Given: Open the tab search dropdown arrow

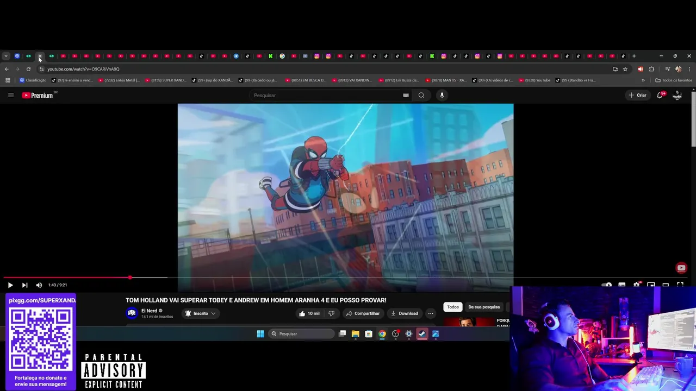Looking at the screenshot, I should pos(5,56).
